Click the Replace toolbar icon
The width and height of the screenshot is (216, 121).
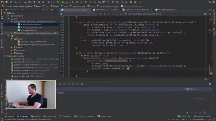43,2
